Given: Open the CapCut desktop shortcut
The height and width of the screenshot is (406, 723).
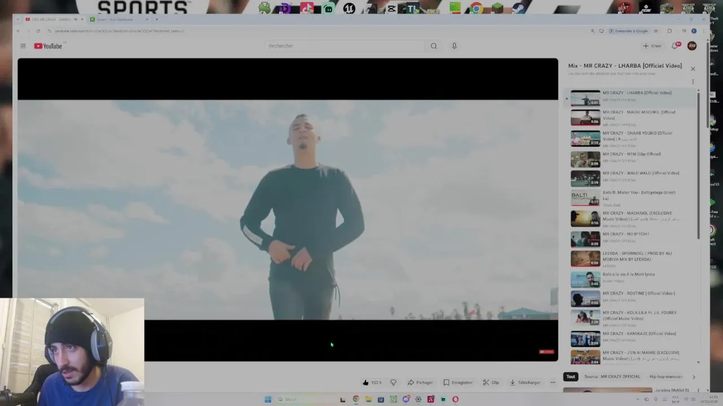Looking at the screenshot, I should pyautogui.click(x=391, y=8).
